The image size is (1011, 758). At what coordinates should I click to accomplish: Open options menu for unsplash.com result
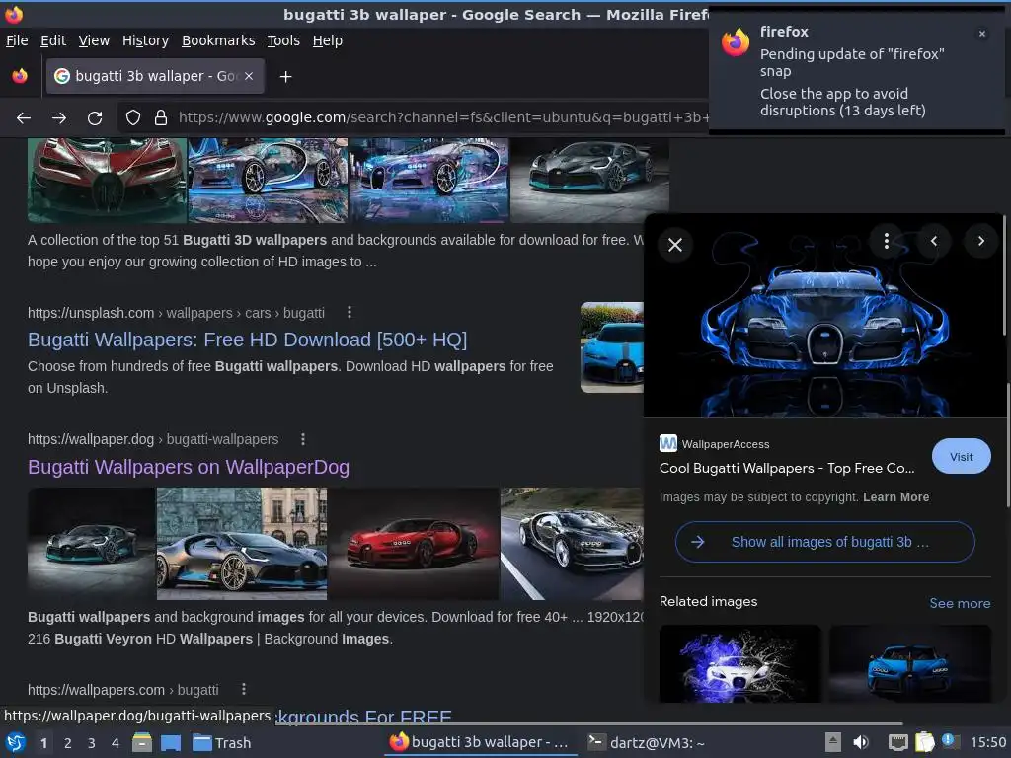[350, 313]
